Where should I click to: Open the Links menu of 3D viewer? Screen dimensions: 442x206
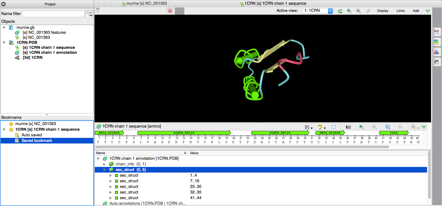400,11
